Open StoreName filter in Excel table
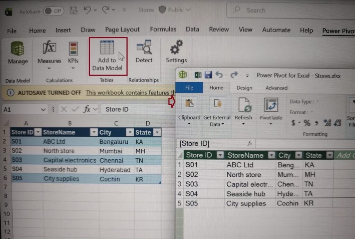 94,132
